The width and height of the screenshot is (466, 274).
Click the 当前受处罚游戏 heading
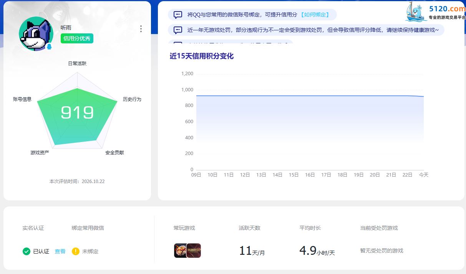point(379,228)
